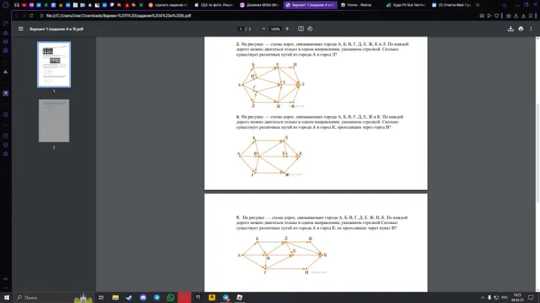Zoom in the PDF with plus button
Image resolution: width=540 pixels, height=303 pixels.
coord(287,29)
